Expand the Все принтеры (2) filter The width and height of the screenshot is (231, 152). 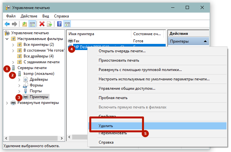pos(13,45)
